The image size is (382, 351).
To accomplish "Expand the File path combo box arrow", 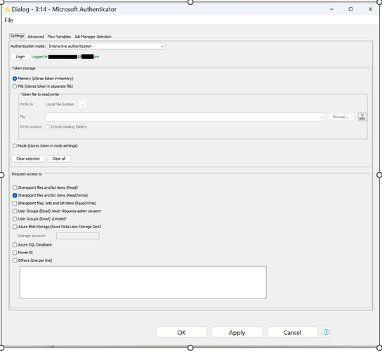I will pyautogui.click(x=321, y=117).
